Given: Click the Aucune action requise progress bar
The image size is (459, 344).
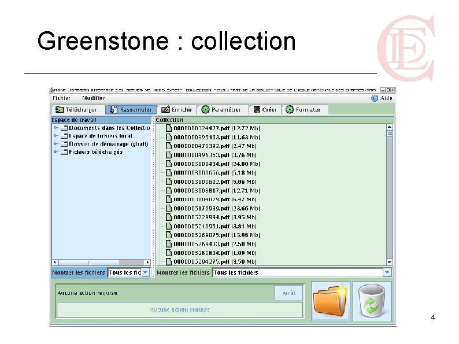Looking at the screenshot, I should 180,310.
